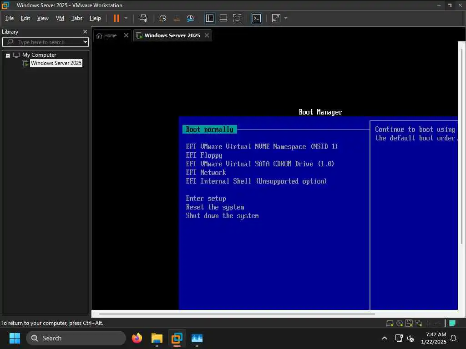The height and width of the screenshot is (349, 466).
Task: Open the VM menu
Action: pos(60,18)
